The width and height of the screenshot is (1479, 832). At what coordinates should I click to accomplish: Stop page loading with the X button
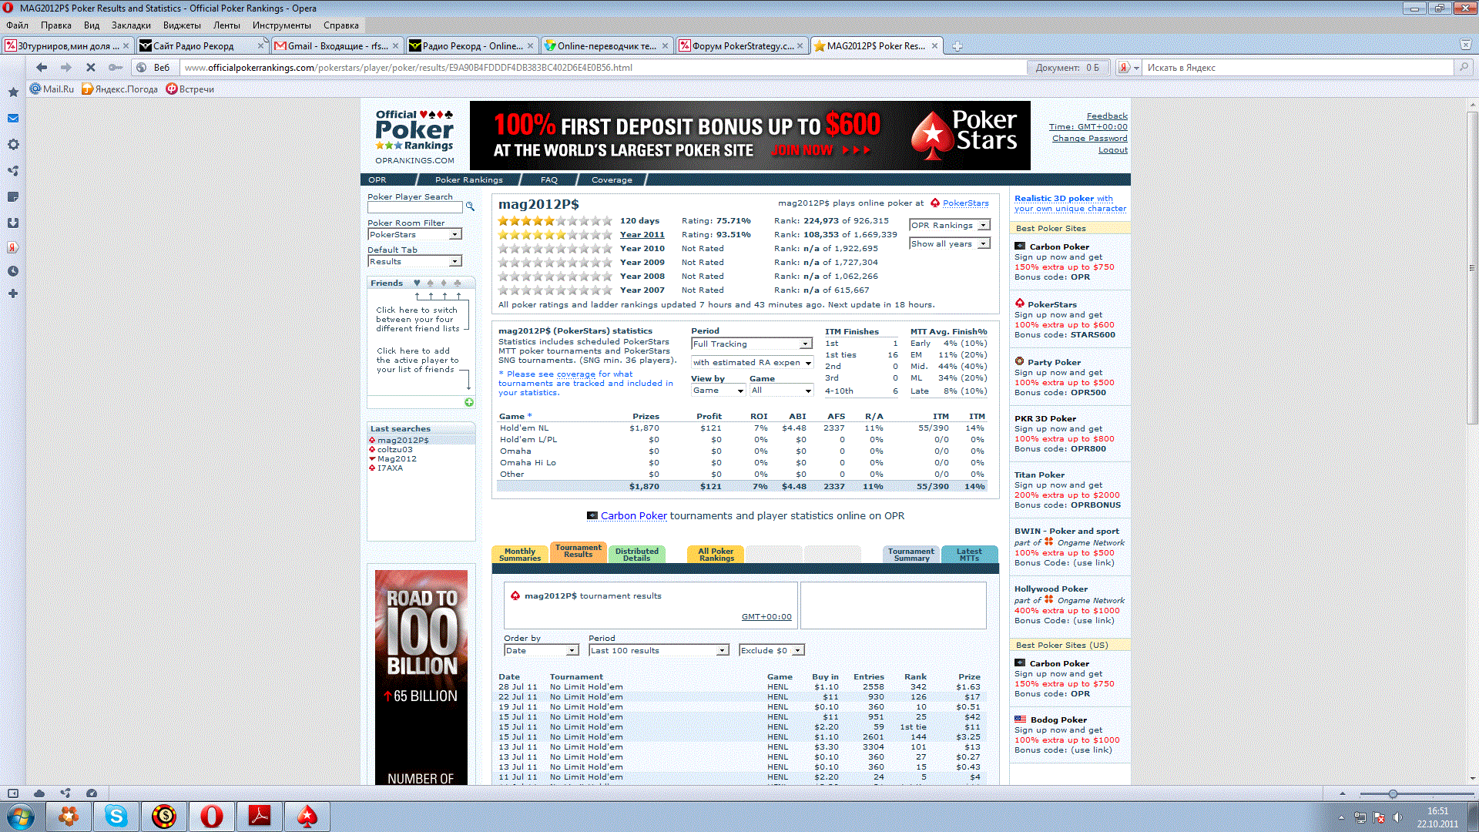click(91, 68)
